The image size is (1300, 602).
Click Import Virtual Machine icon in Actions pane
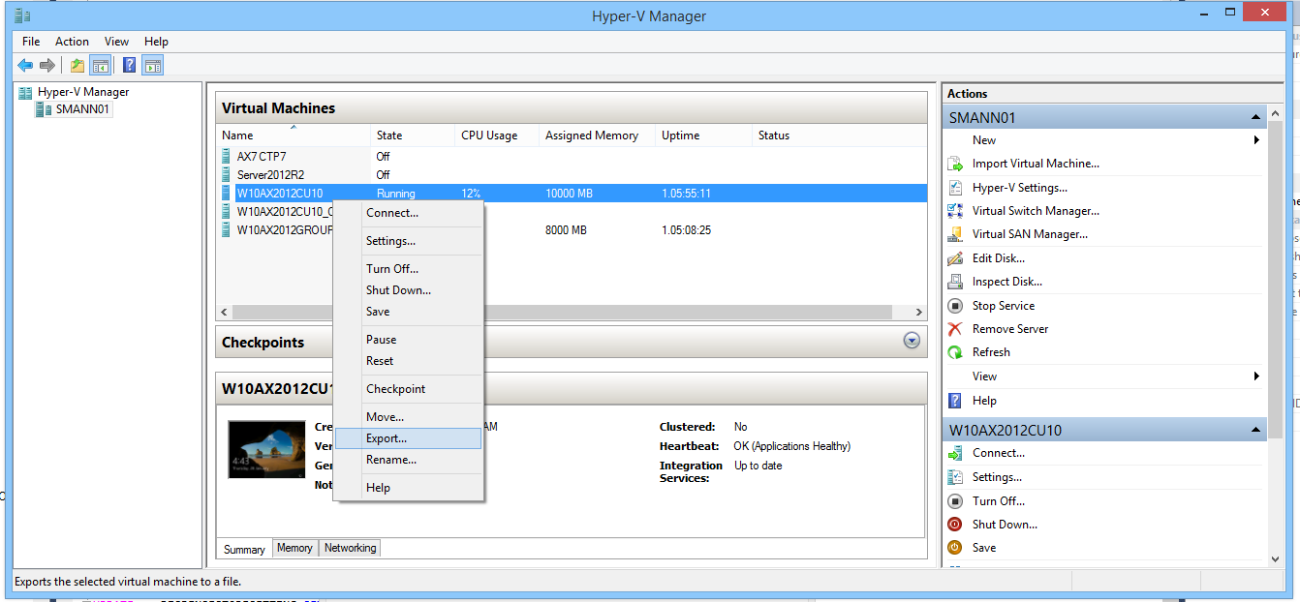955,165
